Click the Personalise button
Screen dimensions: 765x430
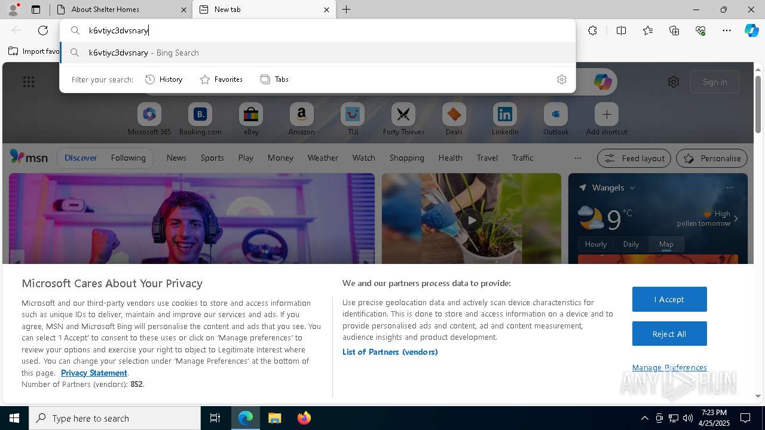click(x=712, y=158)
